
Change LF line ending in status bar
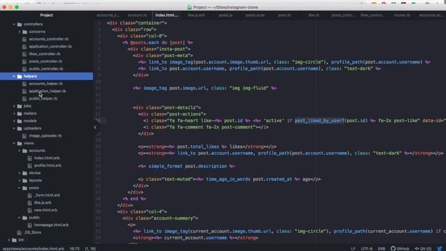[353, 248]
